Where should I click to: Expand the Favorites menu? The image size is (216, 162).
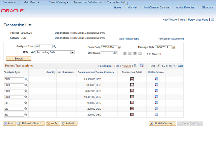9,2
